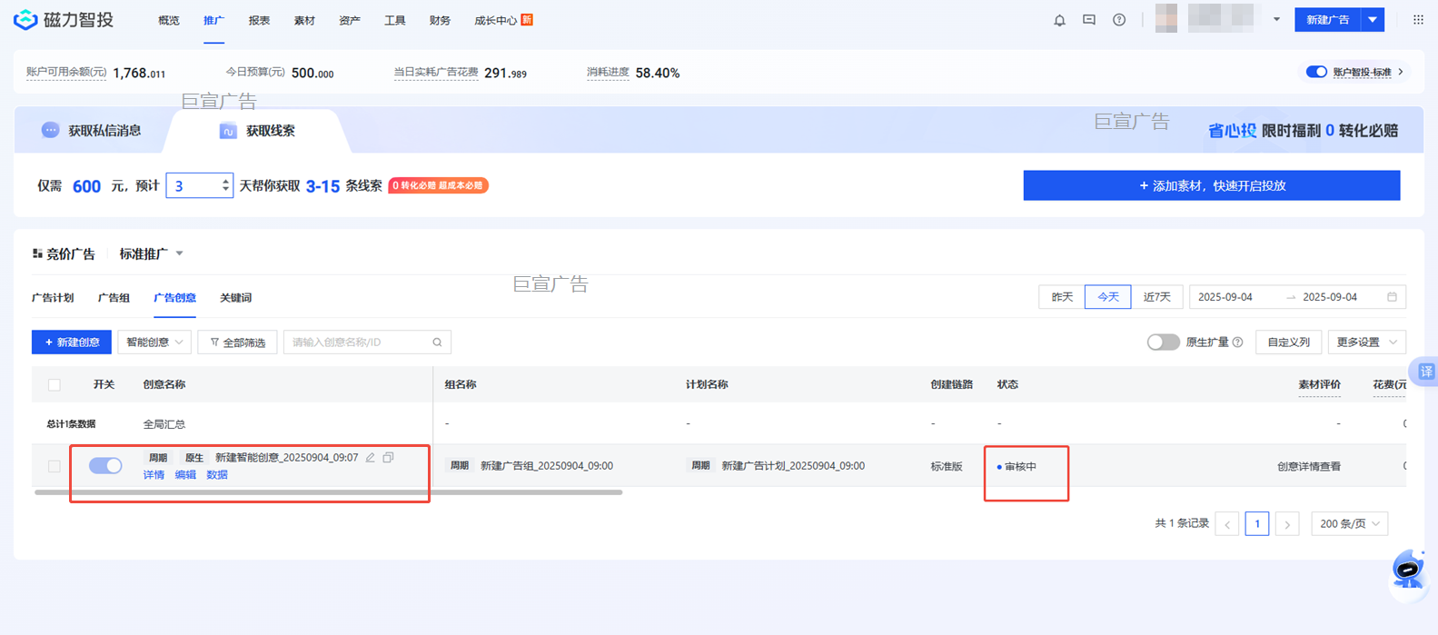The image size is (1438, 635).
Task: Click 添加素材，快速开启投放 button
Action: pos(1211,185)
